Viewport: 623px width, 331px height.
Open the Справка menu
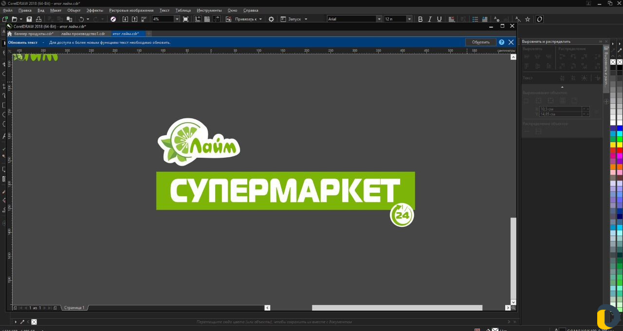pyautogui.click(x=251, y=10)
